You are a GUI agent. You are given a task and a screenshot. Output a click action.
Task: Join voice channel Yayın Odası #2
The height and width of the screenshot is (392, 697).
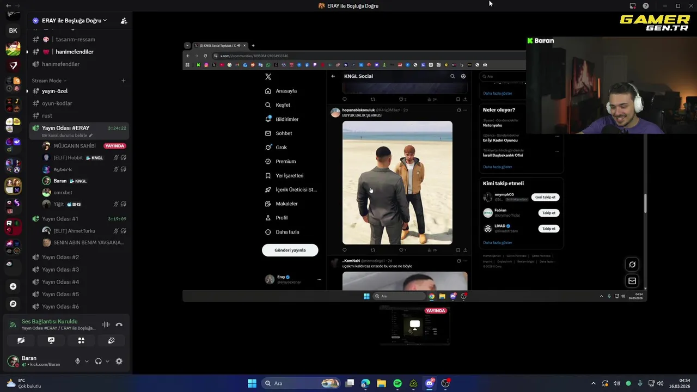tap(78, 257)
